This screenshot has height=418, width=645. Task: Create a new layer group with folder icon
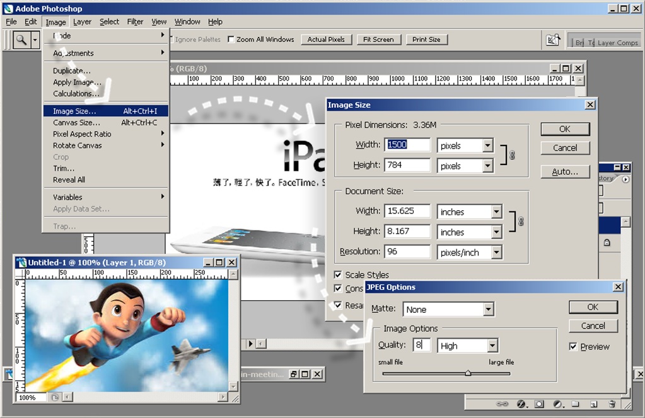click(x=575, y=404)
